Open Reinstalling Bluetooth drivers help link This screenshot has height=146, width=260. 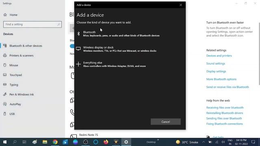(x=225, y=113)
